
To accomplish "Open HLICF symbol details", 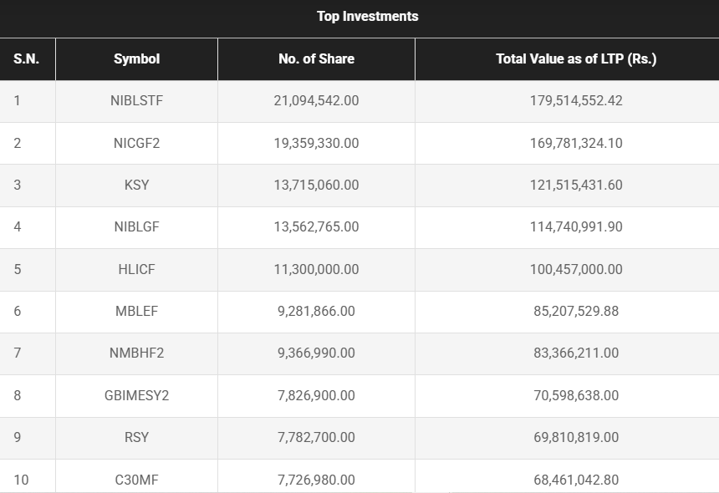I will coord(136,269).
